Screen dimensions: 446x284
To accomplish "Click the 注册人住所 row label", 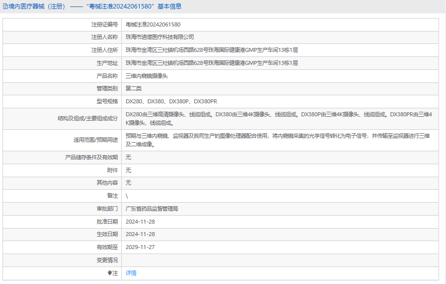I will click(x=104, y=50).
